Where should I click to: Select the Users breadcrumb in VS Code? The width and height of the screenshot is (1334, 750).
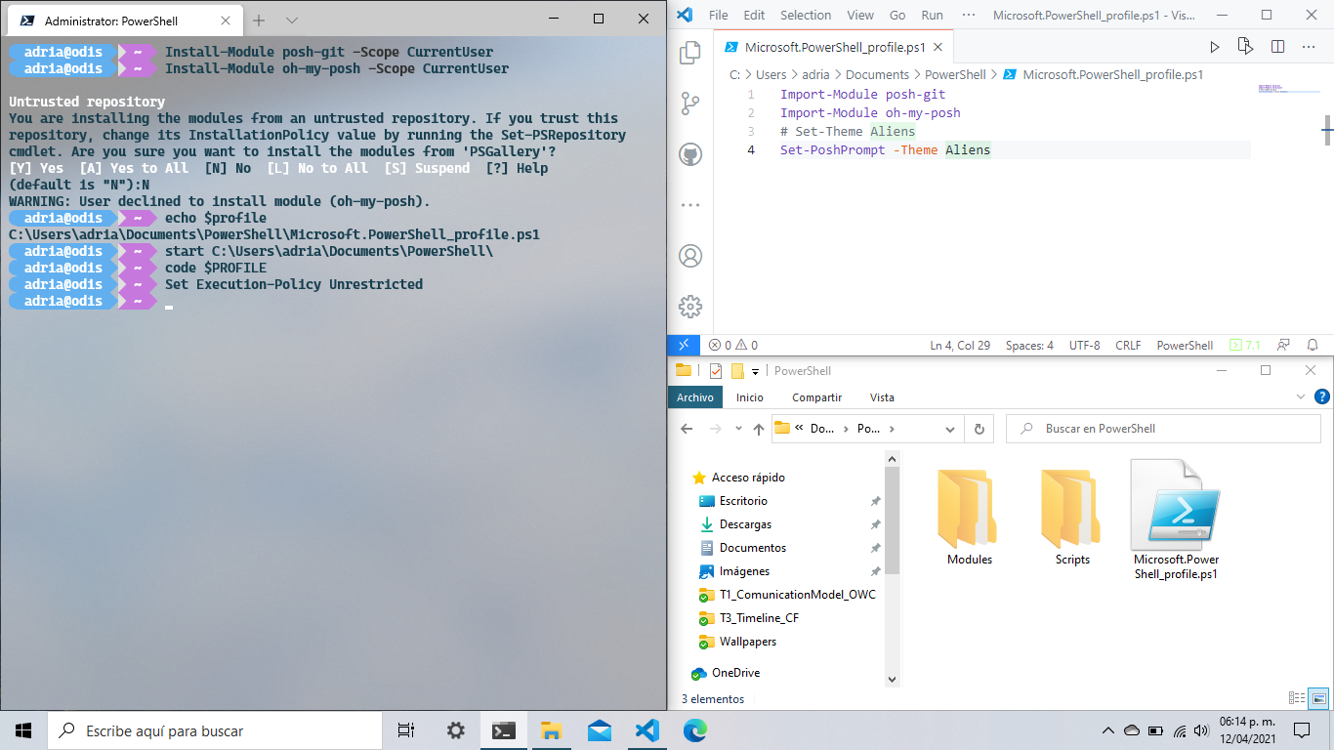(771, 74)
